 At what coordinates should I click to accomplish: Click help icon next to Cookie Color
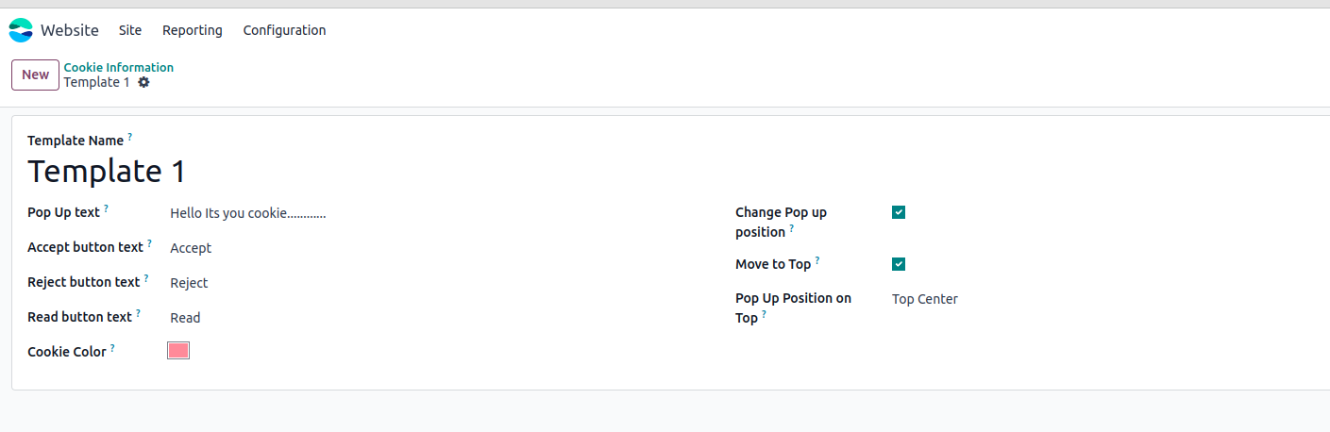[112, 348]
